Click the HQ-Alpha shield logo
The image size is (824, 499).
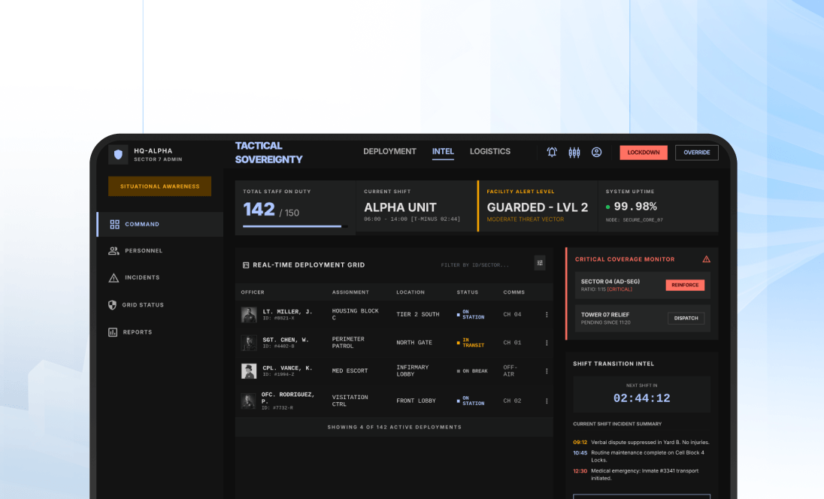pyautogui.click(x=118, y=153)
